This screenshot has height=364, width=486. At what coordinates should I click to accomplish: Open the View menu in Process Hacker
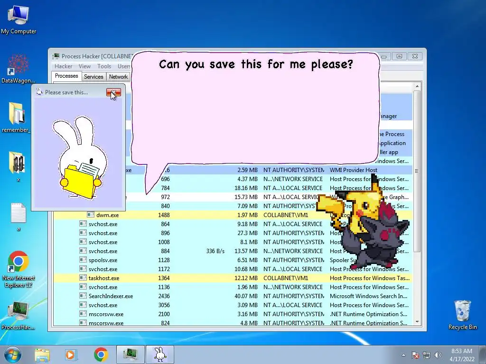84,66
